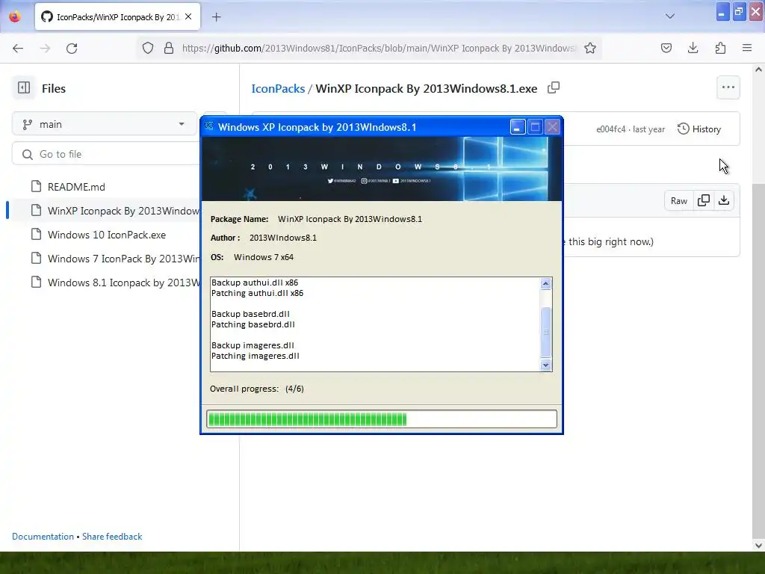The height and width of the screenshot is (574, 765).
Task: Click the installer log up arrow
Action: click(545, 283)
